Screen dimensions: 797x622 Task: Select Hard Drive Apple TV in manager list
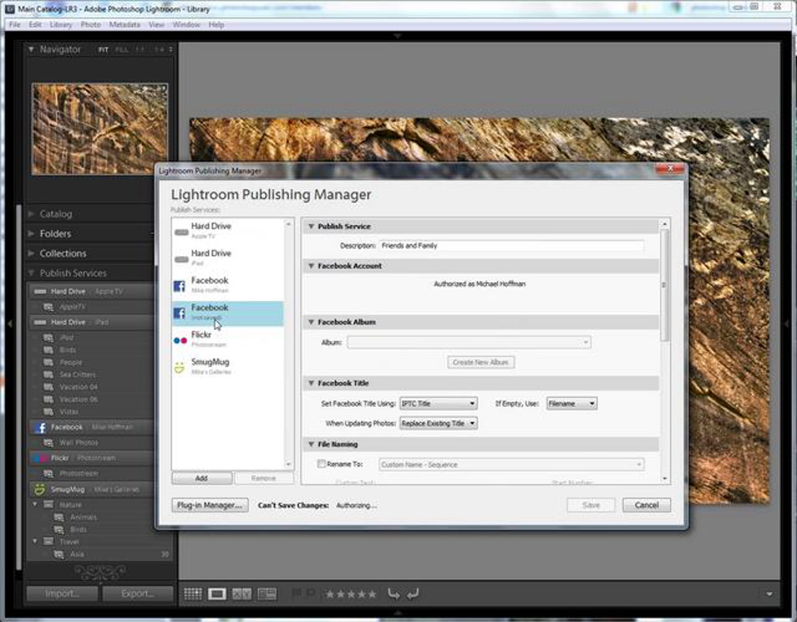[x=227, y=231]
